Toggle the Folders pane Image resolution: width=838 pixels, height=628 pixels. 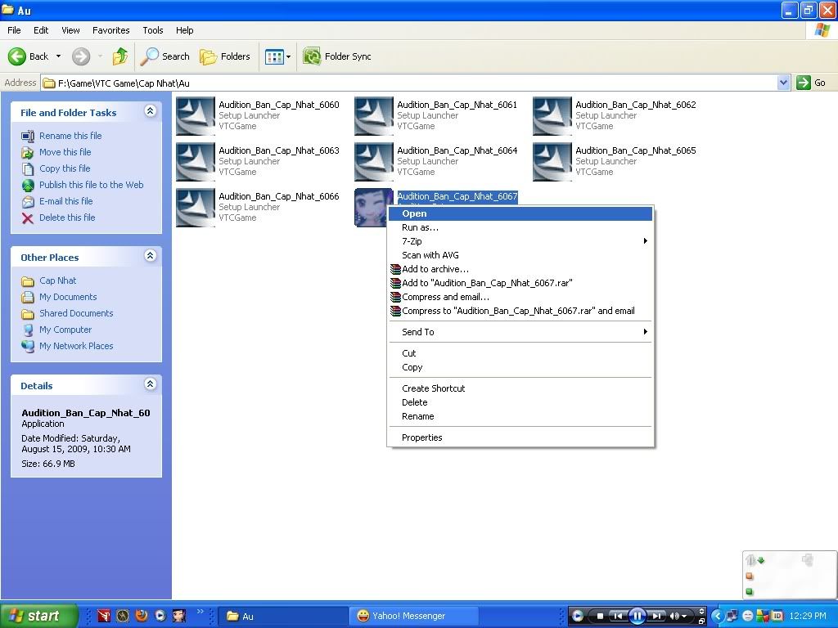coord(224,56)
